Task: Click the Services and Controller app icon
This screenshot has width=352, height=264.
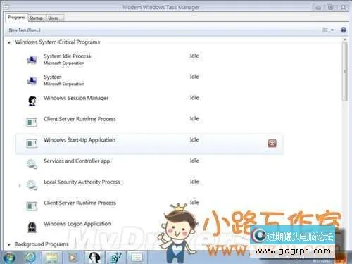Action: [x=32, y=164]
